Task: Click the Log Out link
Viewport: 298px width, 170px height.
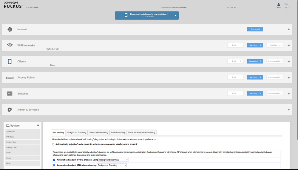Action: click(287, 7)
